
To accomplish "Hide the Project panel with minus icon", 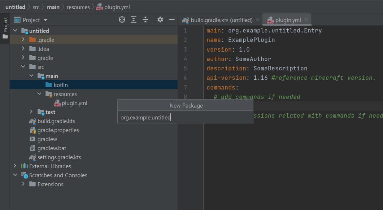I will pyautogui.click(x=172, y=20).
